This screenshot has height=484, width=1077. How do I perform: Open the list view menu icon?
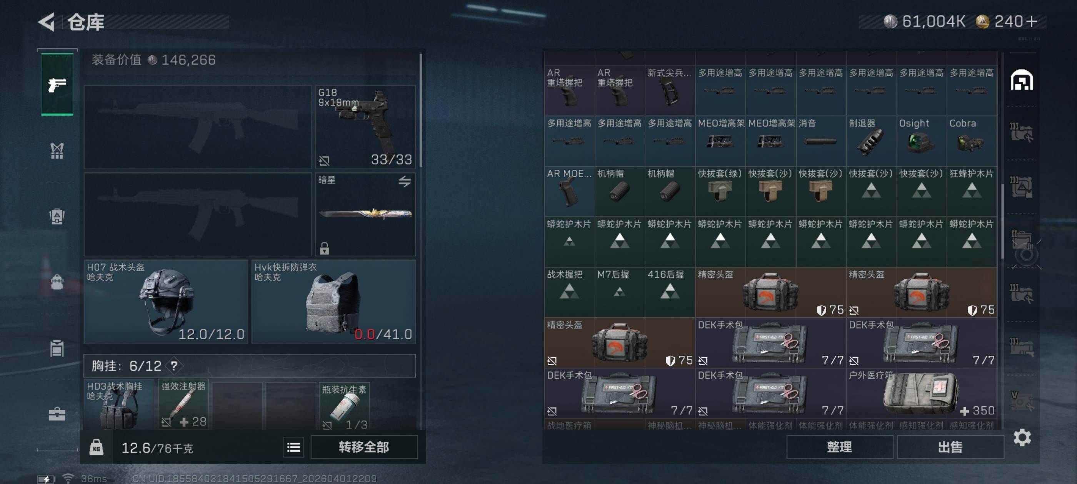point(293,447)
